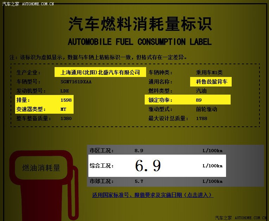Click common name value 科鲁兹掀背车
This screenshot has width=269, height=221.
[212, 82]
